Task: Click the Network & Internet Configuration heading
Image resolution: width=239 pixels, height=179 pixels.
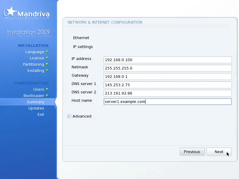Action: click(105, 22)
